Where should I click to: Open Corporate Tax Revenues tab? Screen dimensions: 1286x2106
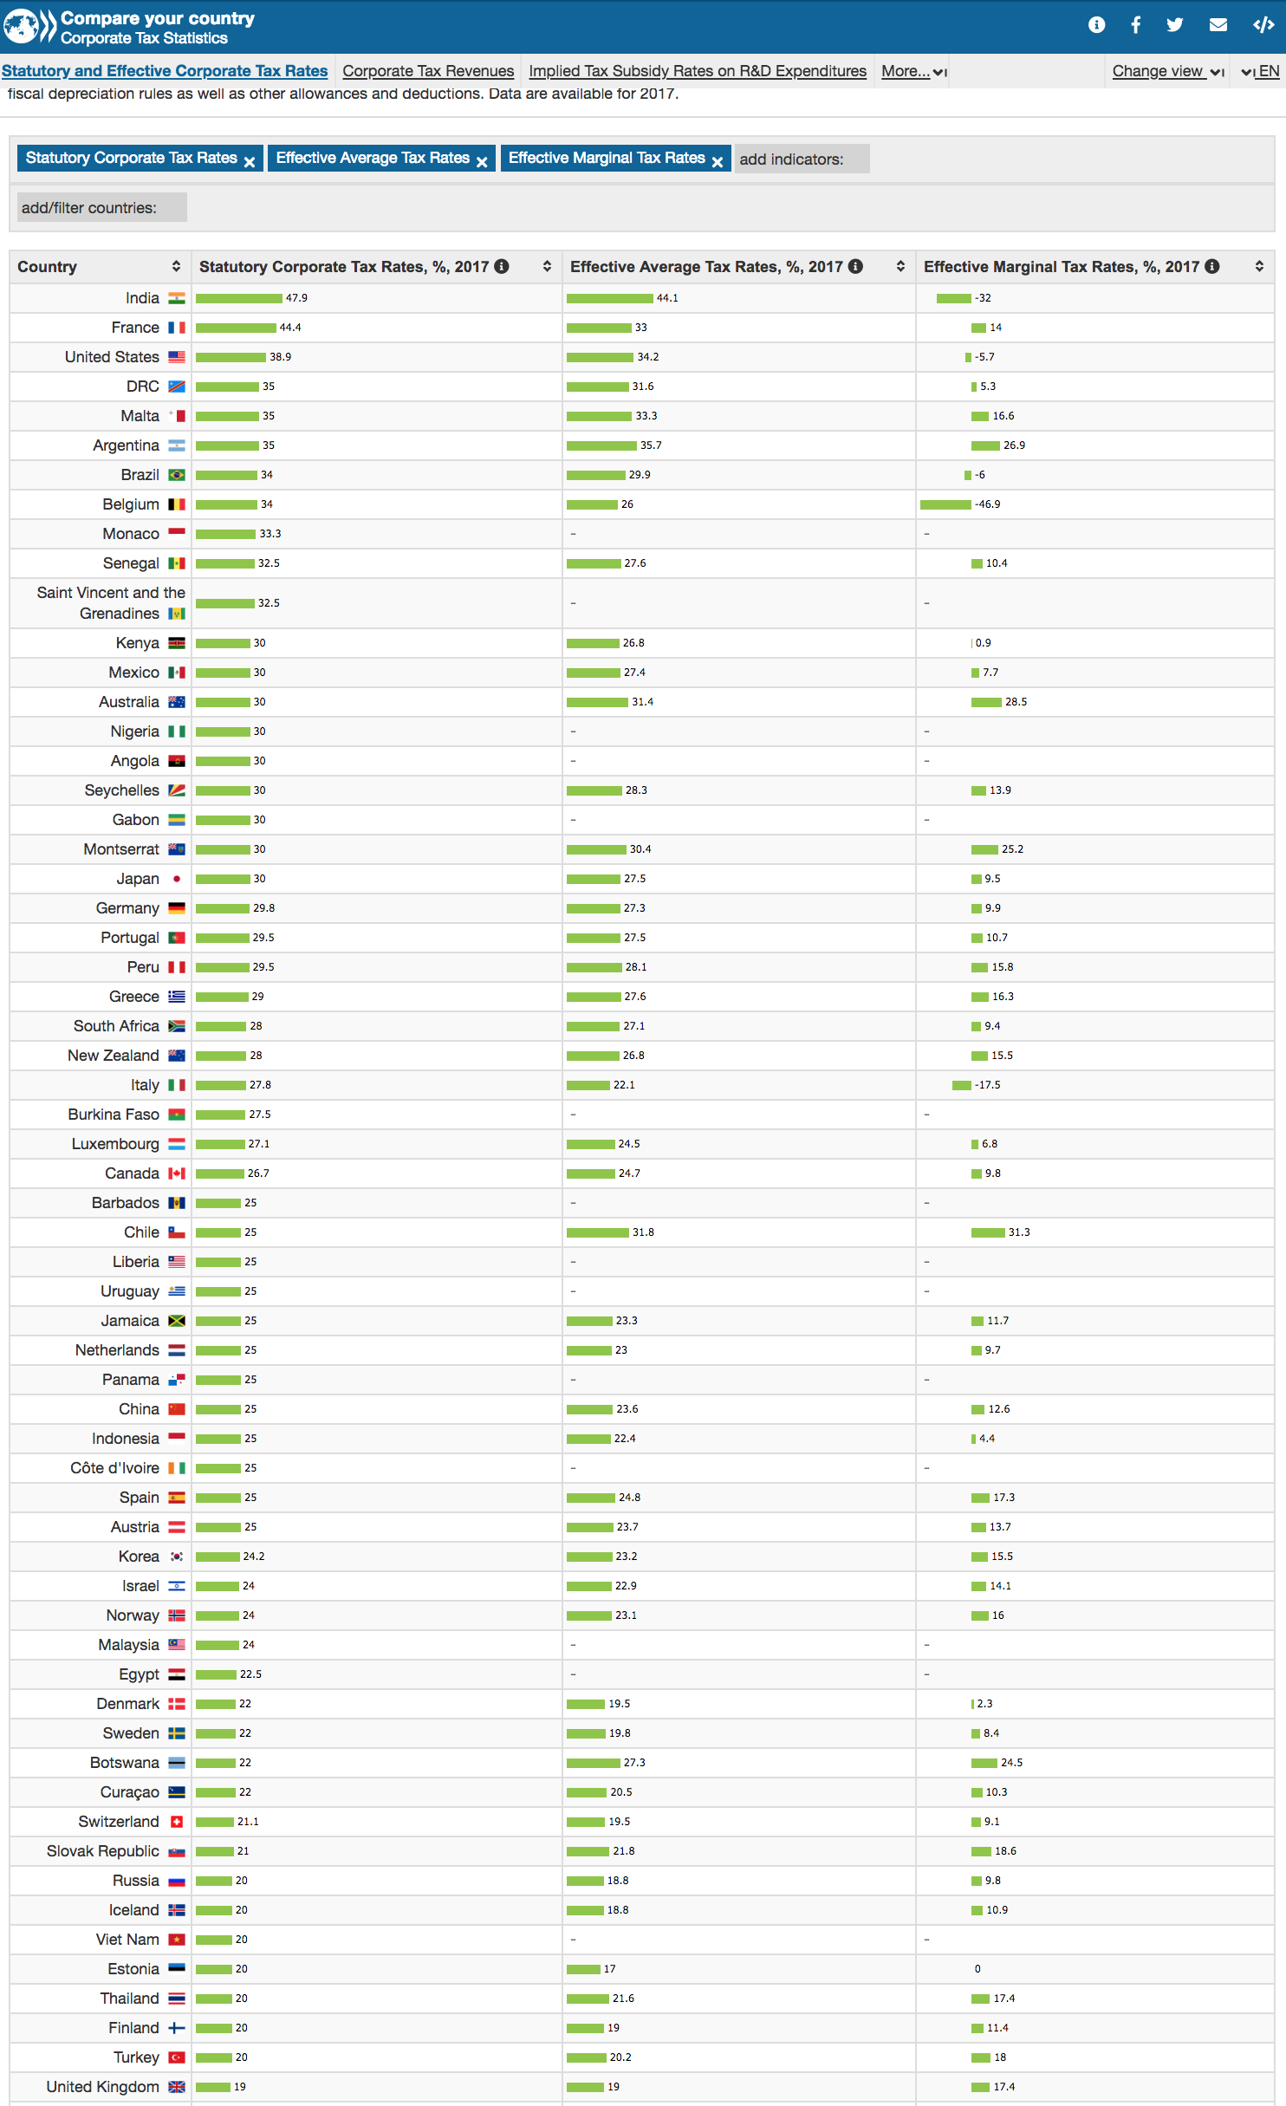[428, 72]
